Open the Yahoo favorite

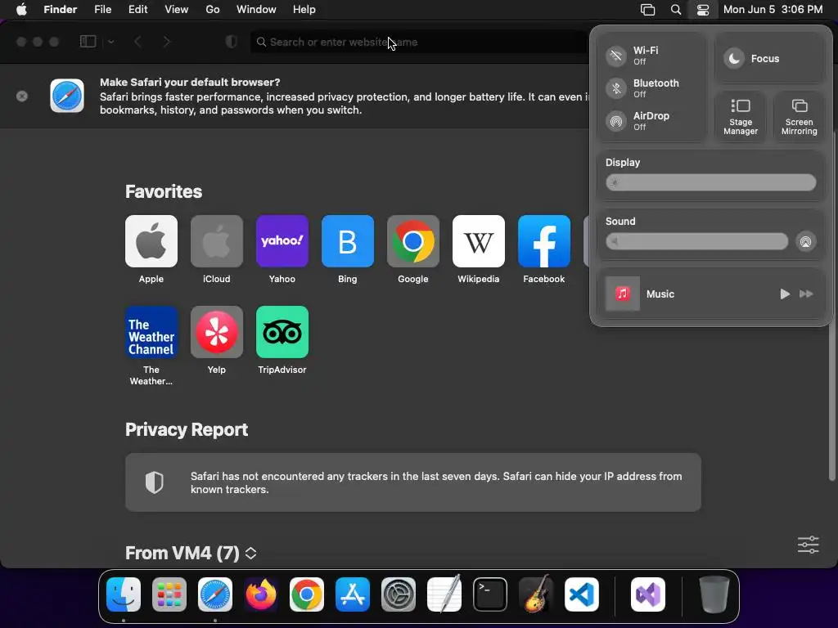point(282,241)
